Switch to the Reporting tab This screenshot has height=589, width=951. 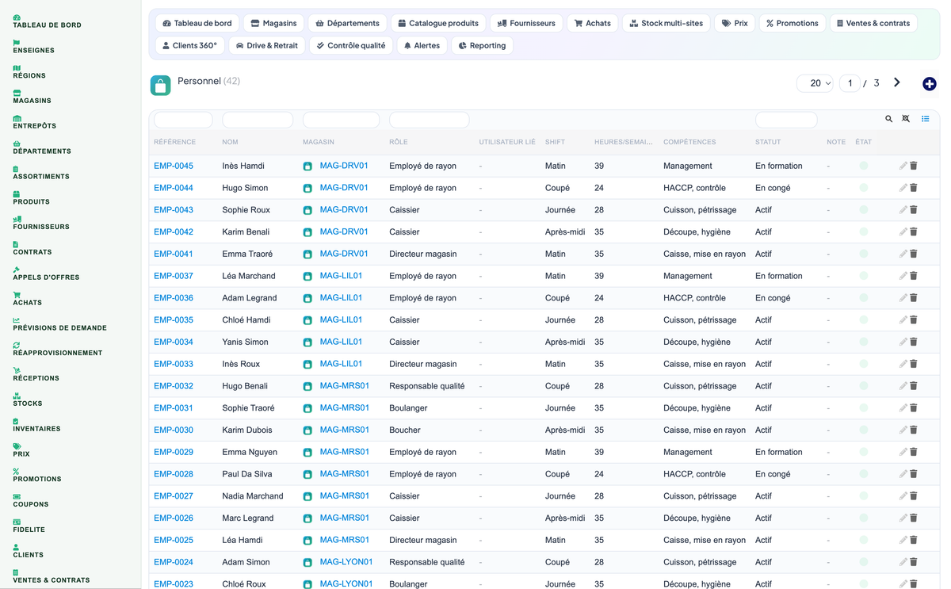pyautogui.click(x=482, y=45)
